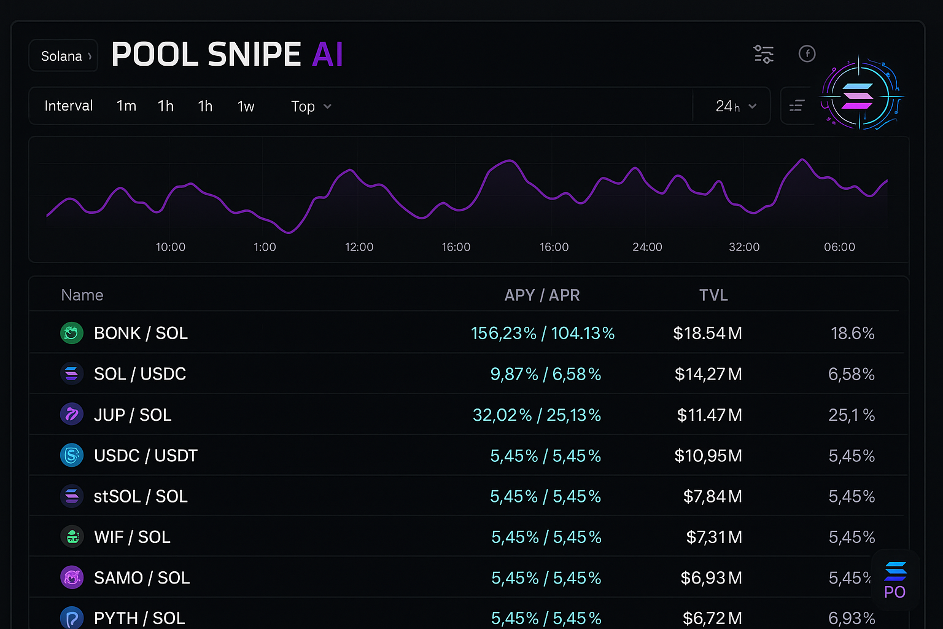Image resolution: width=943 pixels, height=629 pixels.
Task: Click the WIF token icon
Action: [72, 537]
